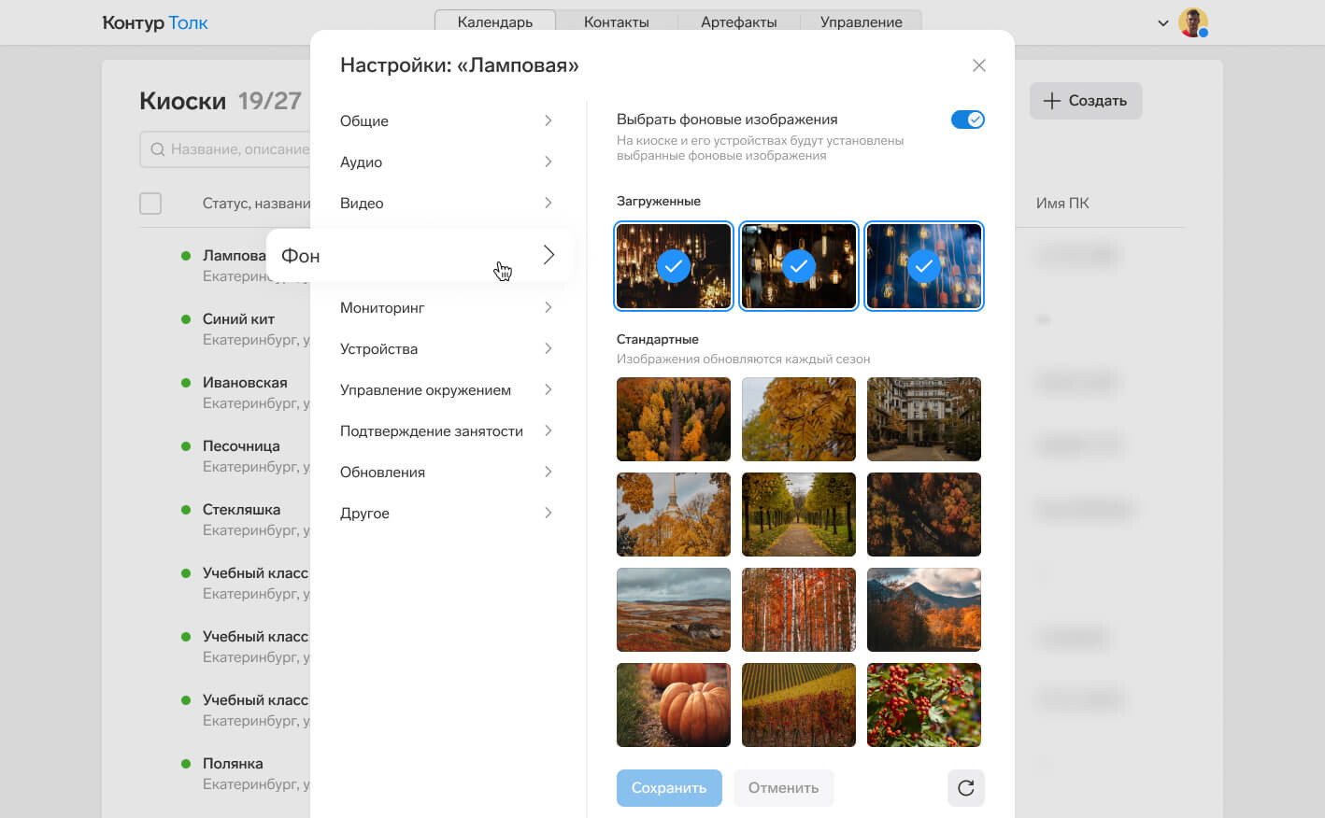Image resolution: width=1325 pixels, height=818 pixels.
Task: Select the pumpkin standard background image
Action: (x=673, y=705)
